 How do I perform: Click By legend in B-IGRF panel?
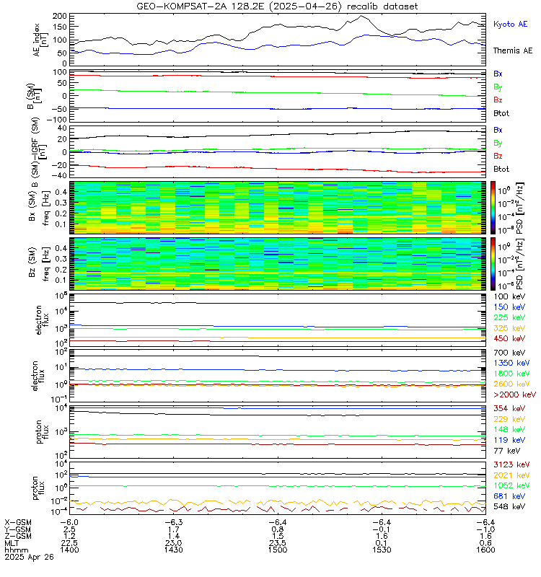498,143
